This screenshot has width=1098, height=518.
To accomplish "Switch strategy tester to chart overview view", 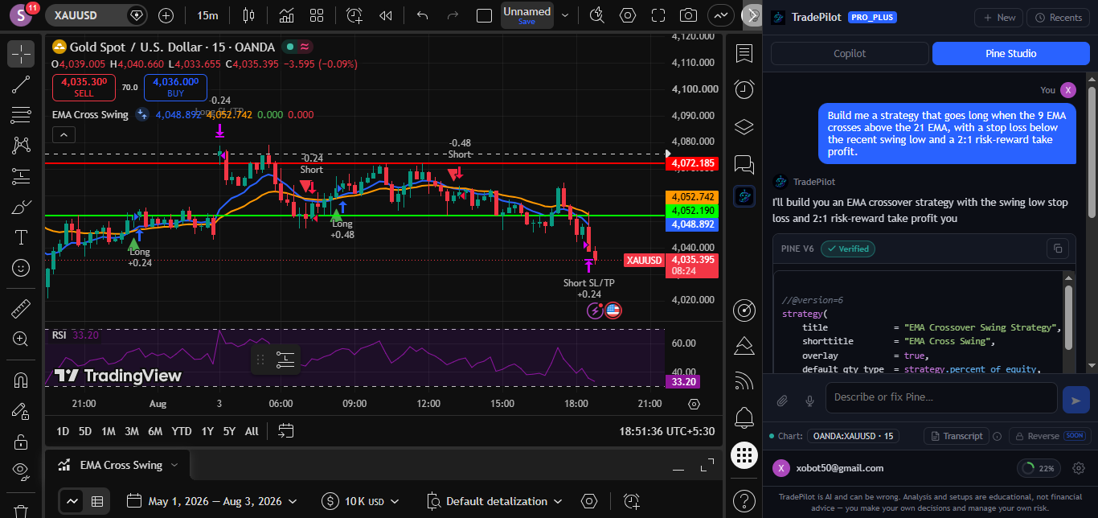I will click(x=72, y=501).
